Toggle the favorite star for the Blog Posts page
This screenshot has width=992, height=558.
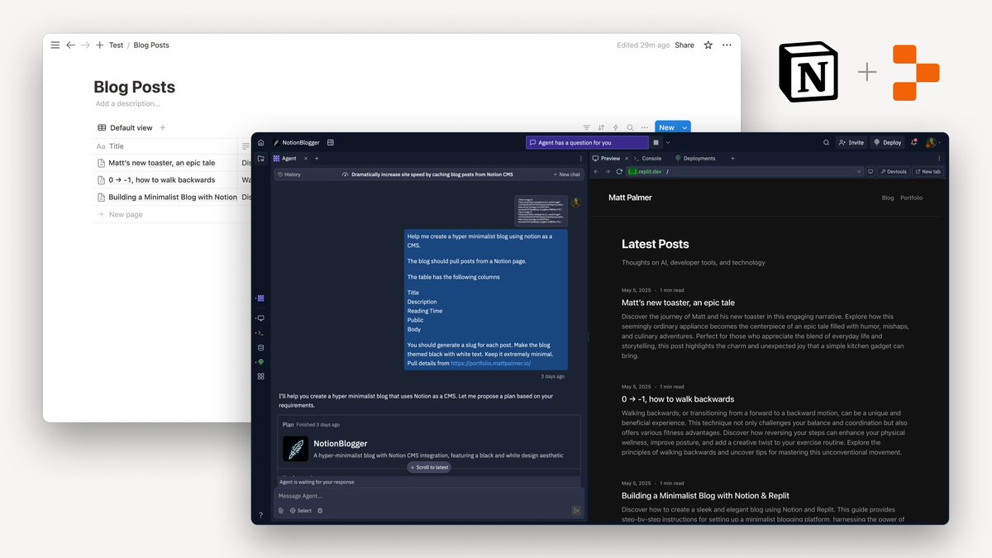point(708,45)
